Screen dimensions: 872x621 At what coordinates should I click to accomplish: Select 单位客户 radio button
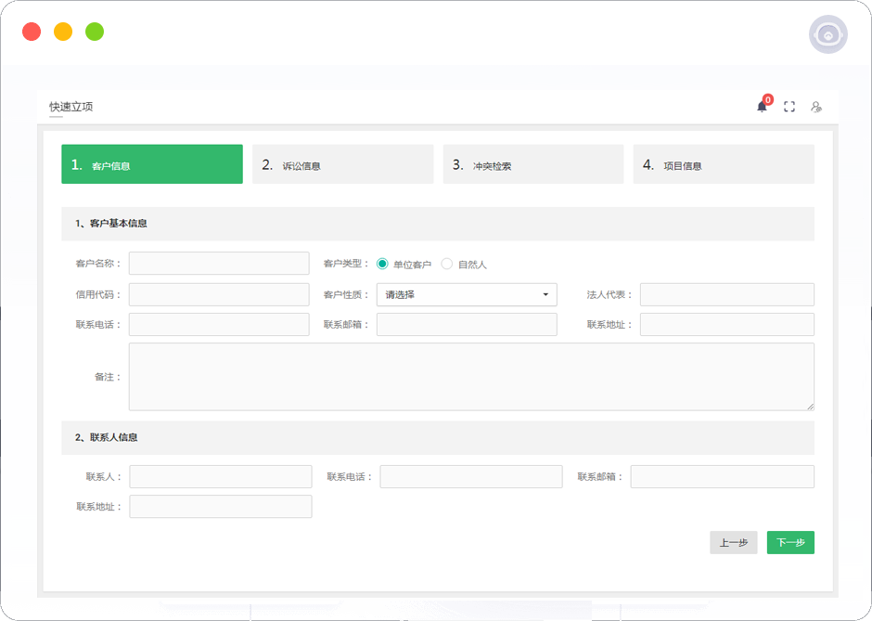(x=382, y=264)
